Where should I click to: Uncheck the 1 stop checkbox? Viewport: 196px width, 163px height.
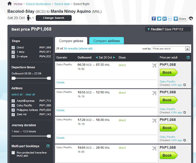pyautogui.click(x=13, y=52)
